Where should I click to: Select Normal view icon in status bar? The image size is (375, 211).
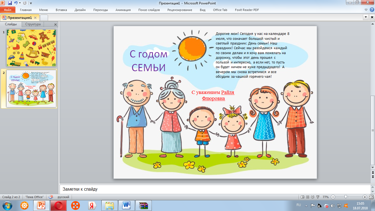coord(303,197)
